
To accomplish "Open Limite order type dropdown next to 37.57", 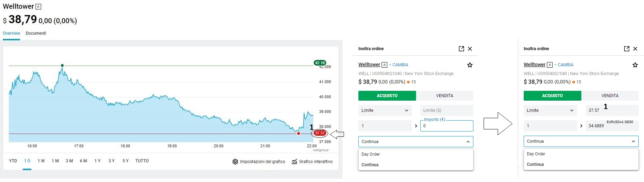I will tap(550, 110).
